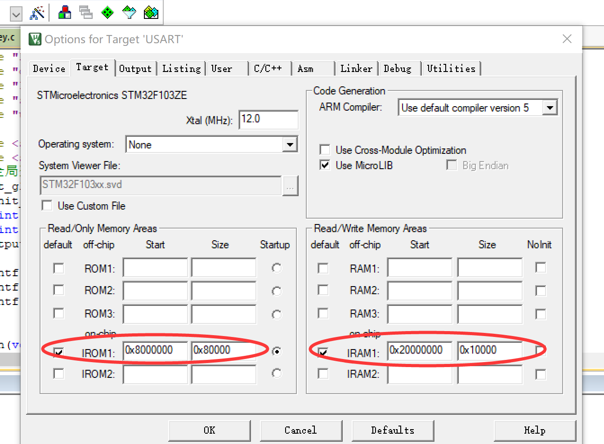Click the Options for Target magic wand icon
Screen dimensions: 604x444
click(37, 13)
